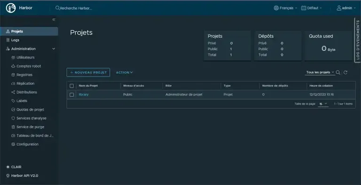Viewport: 361px width, 185px height.
Task: Check the library project row checkbox
Action: pos(71,95)
